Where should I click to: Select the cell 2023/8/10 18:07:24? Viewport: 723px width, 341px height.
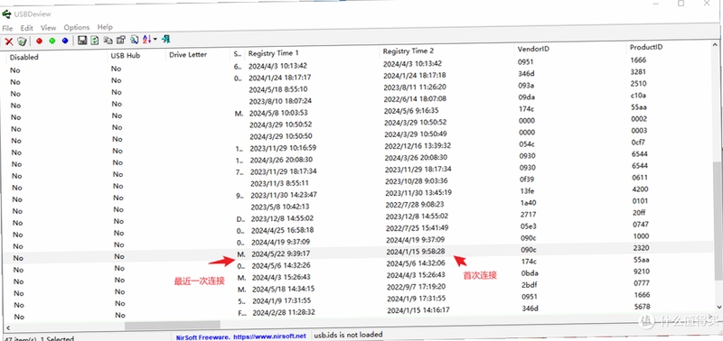[280, 101]
